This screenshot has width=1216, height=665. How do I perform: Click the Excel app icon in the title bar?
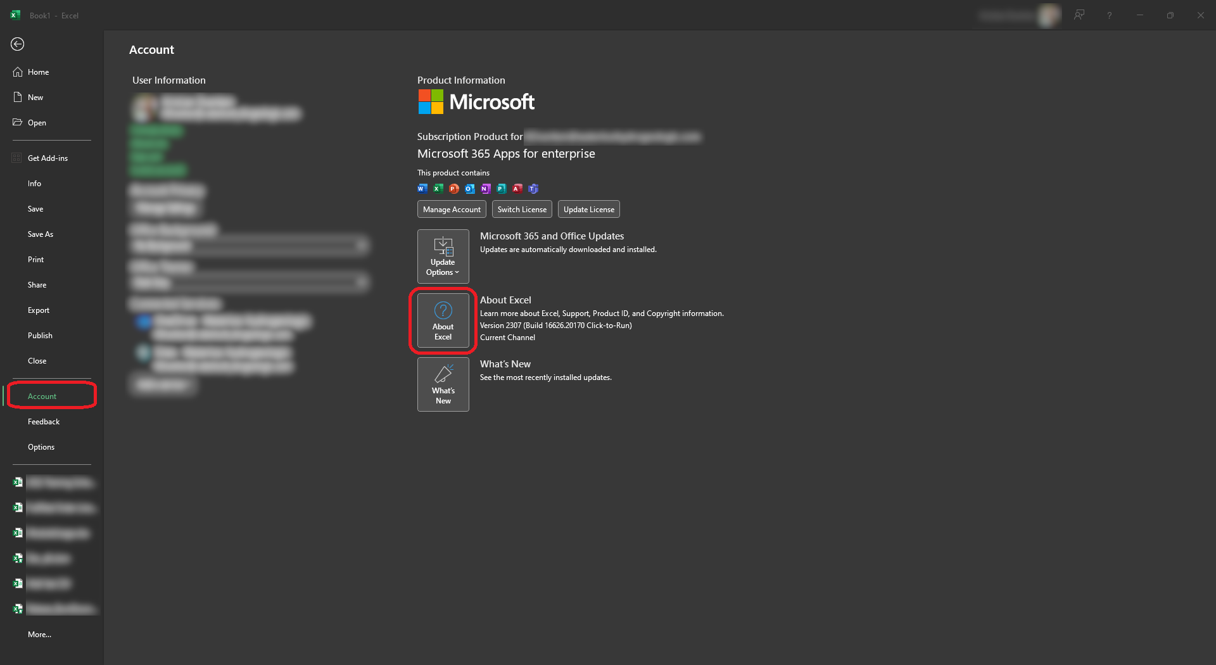pos(15,15)
